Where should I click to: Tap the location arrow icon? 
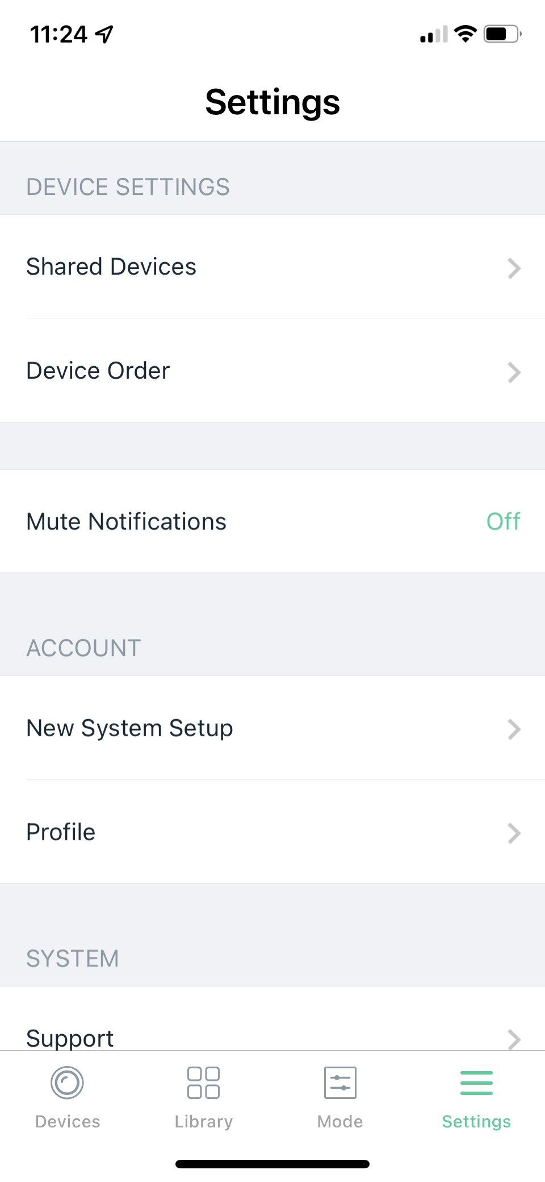coord(104,34)
